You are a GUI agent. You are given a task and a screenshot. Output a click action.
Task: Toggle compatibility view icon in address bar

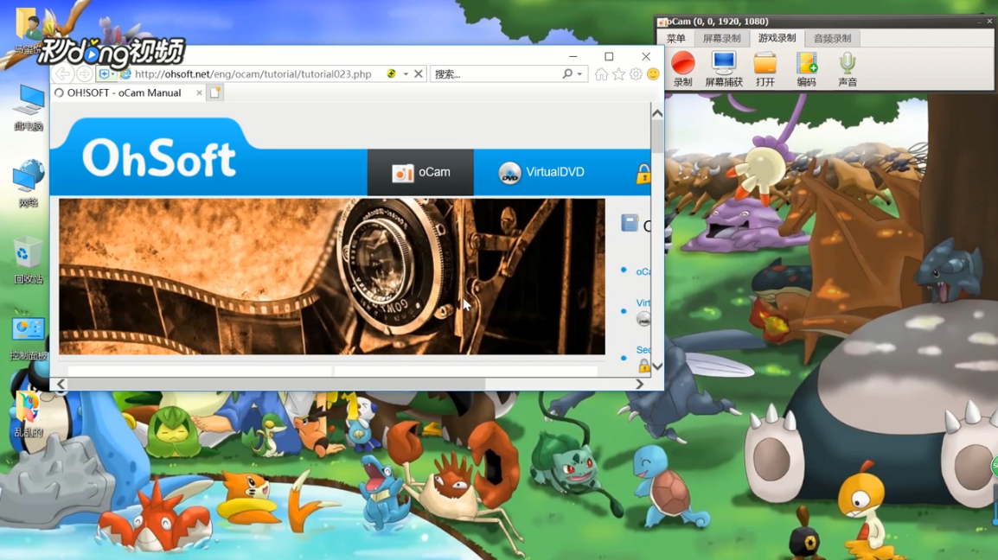[392, 73]
